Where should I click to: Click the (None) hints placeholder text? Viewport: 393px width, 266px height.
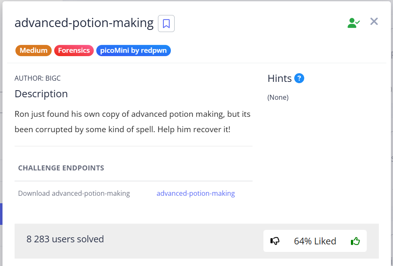coord(278,97)
